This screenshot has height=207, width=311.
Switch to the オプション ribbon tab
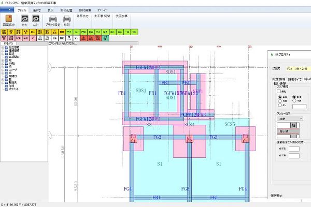[x=102, y=10]
